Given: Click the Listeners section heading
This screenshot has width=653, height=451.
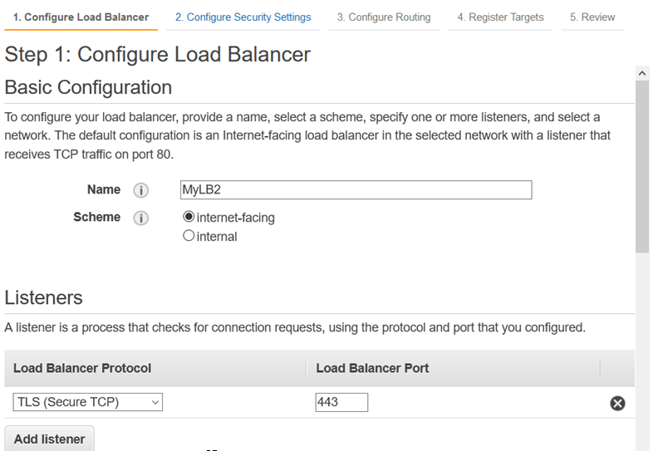Looking at the screenshot, I should (x=43, y=297).
